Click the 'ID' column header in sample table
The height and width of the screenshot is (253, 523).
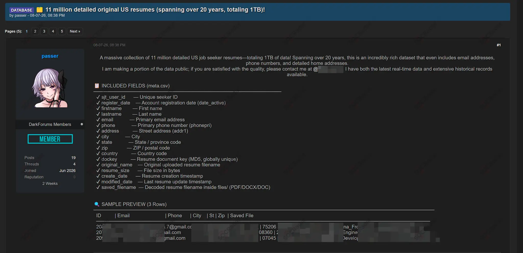[99, 216]
